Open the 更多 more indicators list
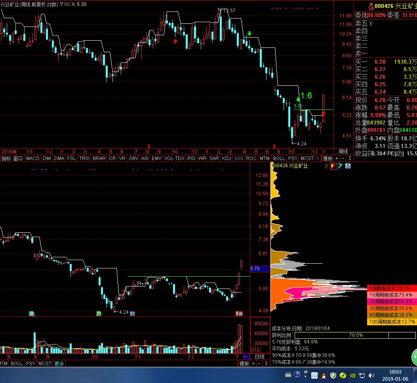 click(x=59, y=363)
